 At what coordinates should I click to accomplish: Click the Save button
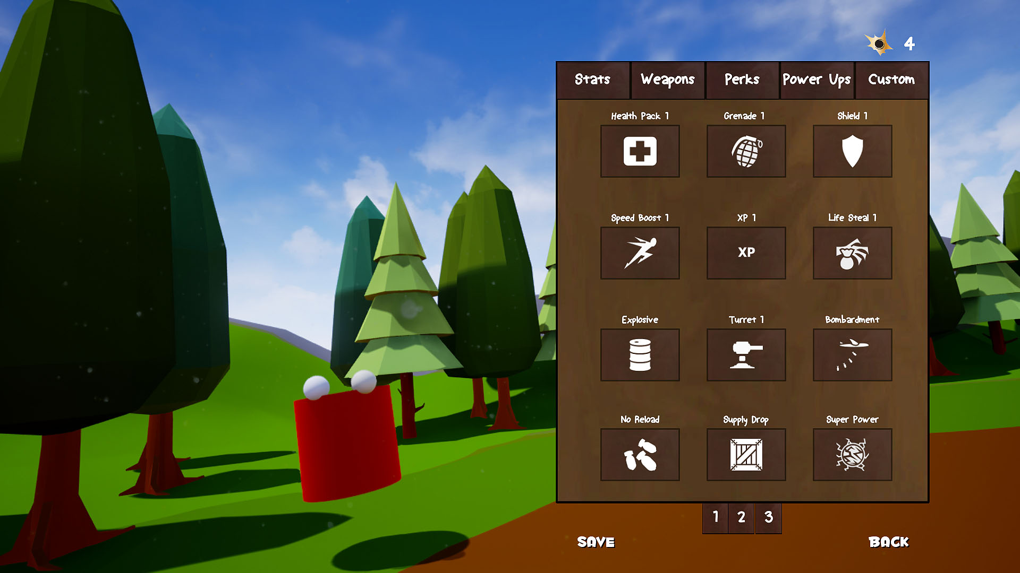(597, 542)
